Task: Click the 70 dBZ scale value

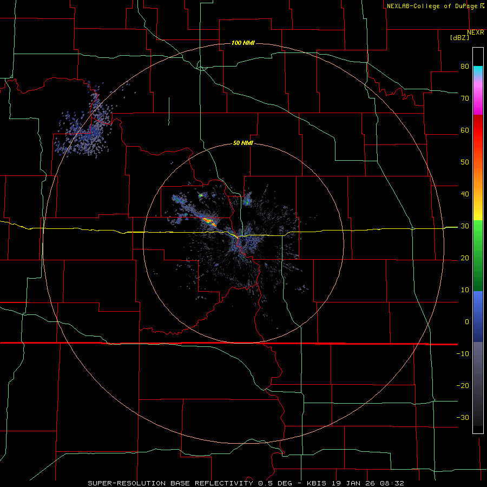Action: click(465, 98)
